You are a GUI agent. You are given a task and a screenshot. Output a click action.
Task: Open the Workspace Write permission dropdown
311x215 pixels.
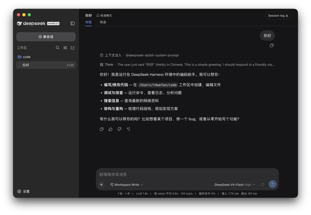(x=126, y=185)
